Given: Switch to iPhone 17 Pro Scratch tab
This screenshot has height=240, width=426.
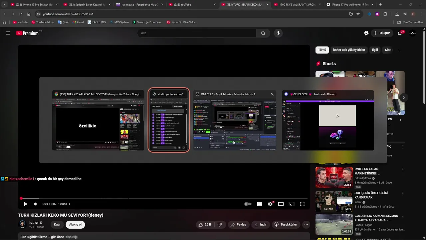Looking at the screenshot, I should pos(34,5).
